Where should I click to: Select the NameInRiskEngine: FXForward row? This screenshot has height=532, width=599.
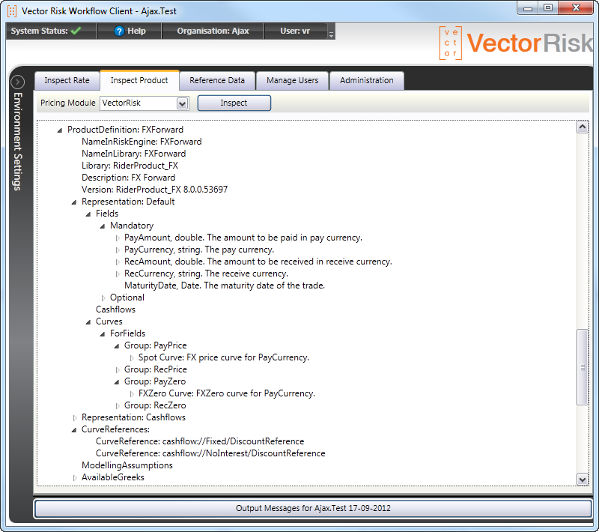[142, 142]
